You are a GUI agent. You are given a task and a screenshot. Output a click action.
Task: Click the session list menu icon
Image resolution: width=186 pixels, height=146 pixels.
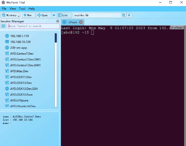[3, 26]
